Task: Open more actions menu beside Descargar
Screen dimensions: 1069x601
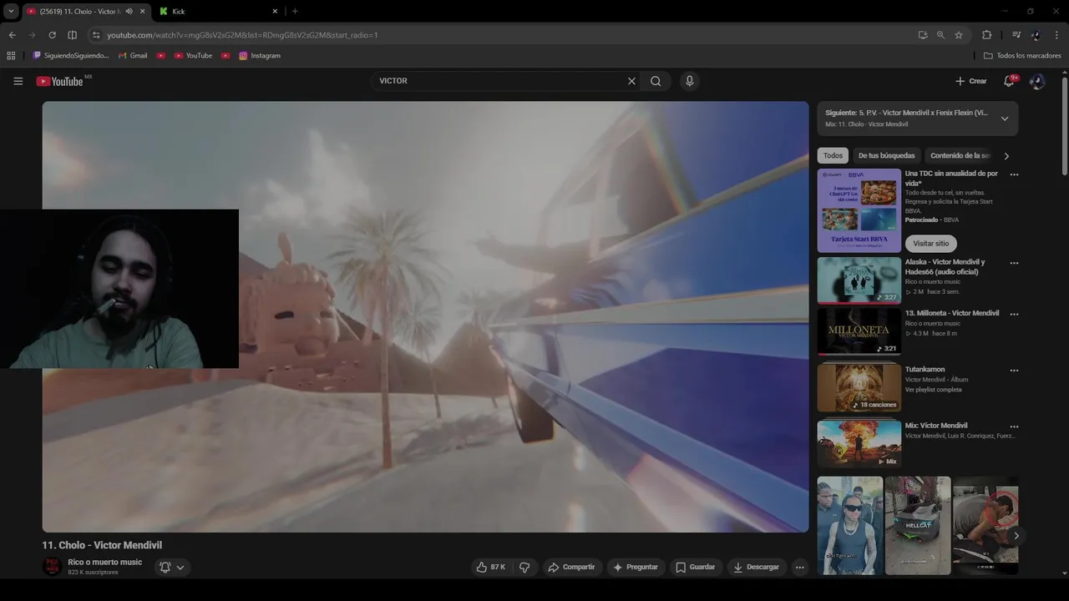Action: 799,567
